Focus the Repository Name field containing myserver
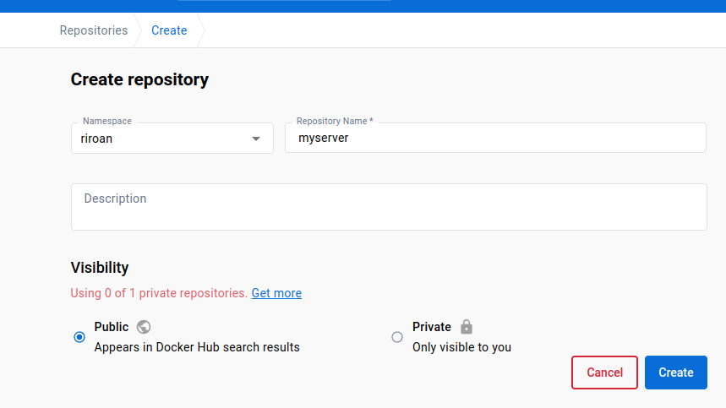 point(495,138)
